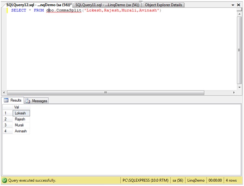This screenshot has height=186, width=244.
Task: Open the active files dropdown arrow
Action: 233,5
